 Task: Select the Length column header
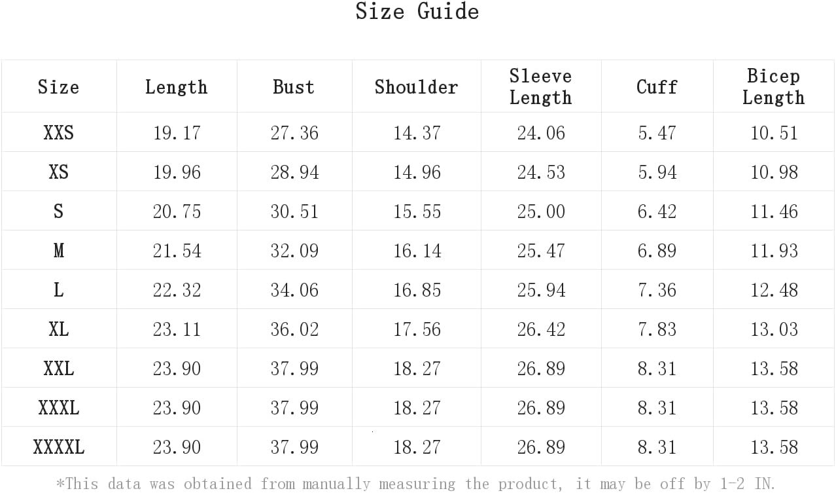coord(176,87)
